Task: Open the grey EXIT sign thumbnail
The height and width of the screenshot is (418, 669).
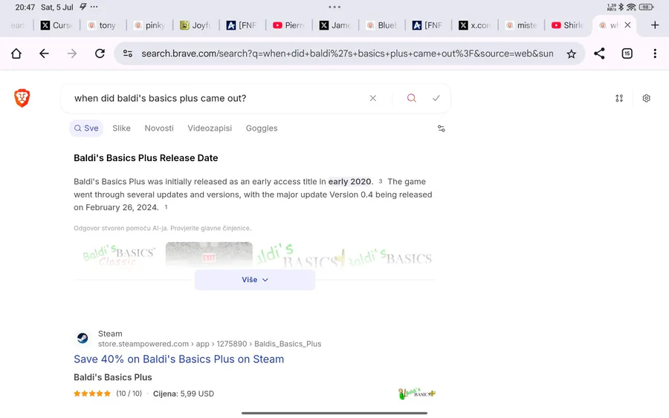Action: pos(209,255)
